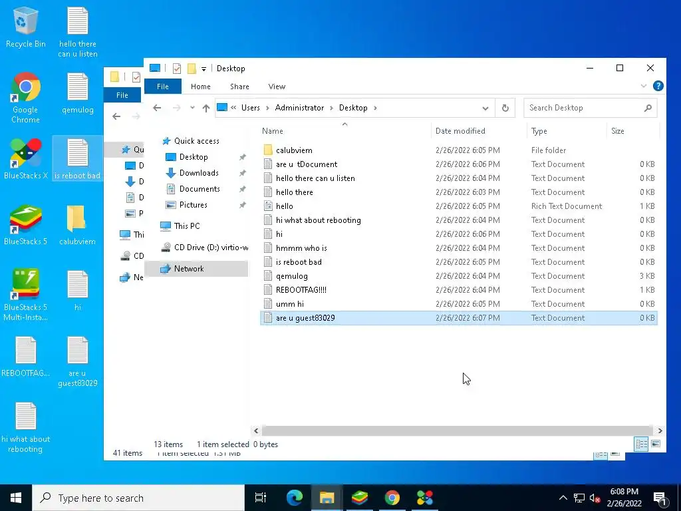The image size is (681, 511).
Task: Open File Explorer from the taskbar
Action: coord(327,498)
